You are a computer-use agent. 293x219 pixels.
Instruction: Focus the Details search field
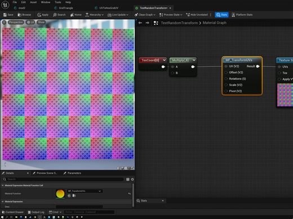coord(63,179)
